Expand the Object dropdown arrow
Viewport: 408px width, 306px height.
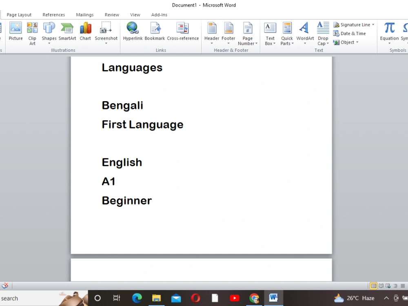[x=357, y=42]
